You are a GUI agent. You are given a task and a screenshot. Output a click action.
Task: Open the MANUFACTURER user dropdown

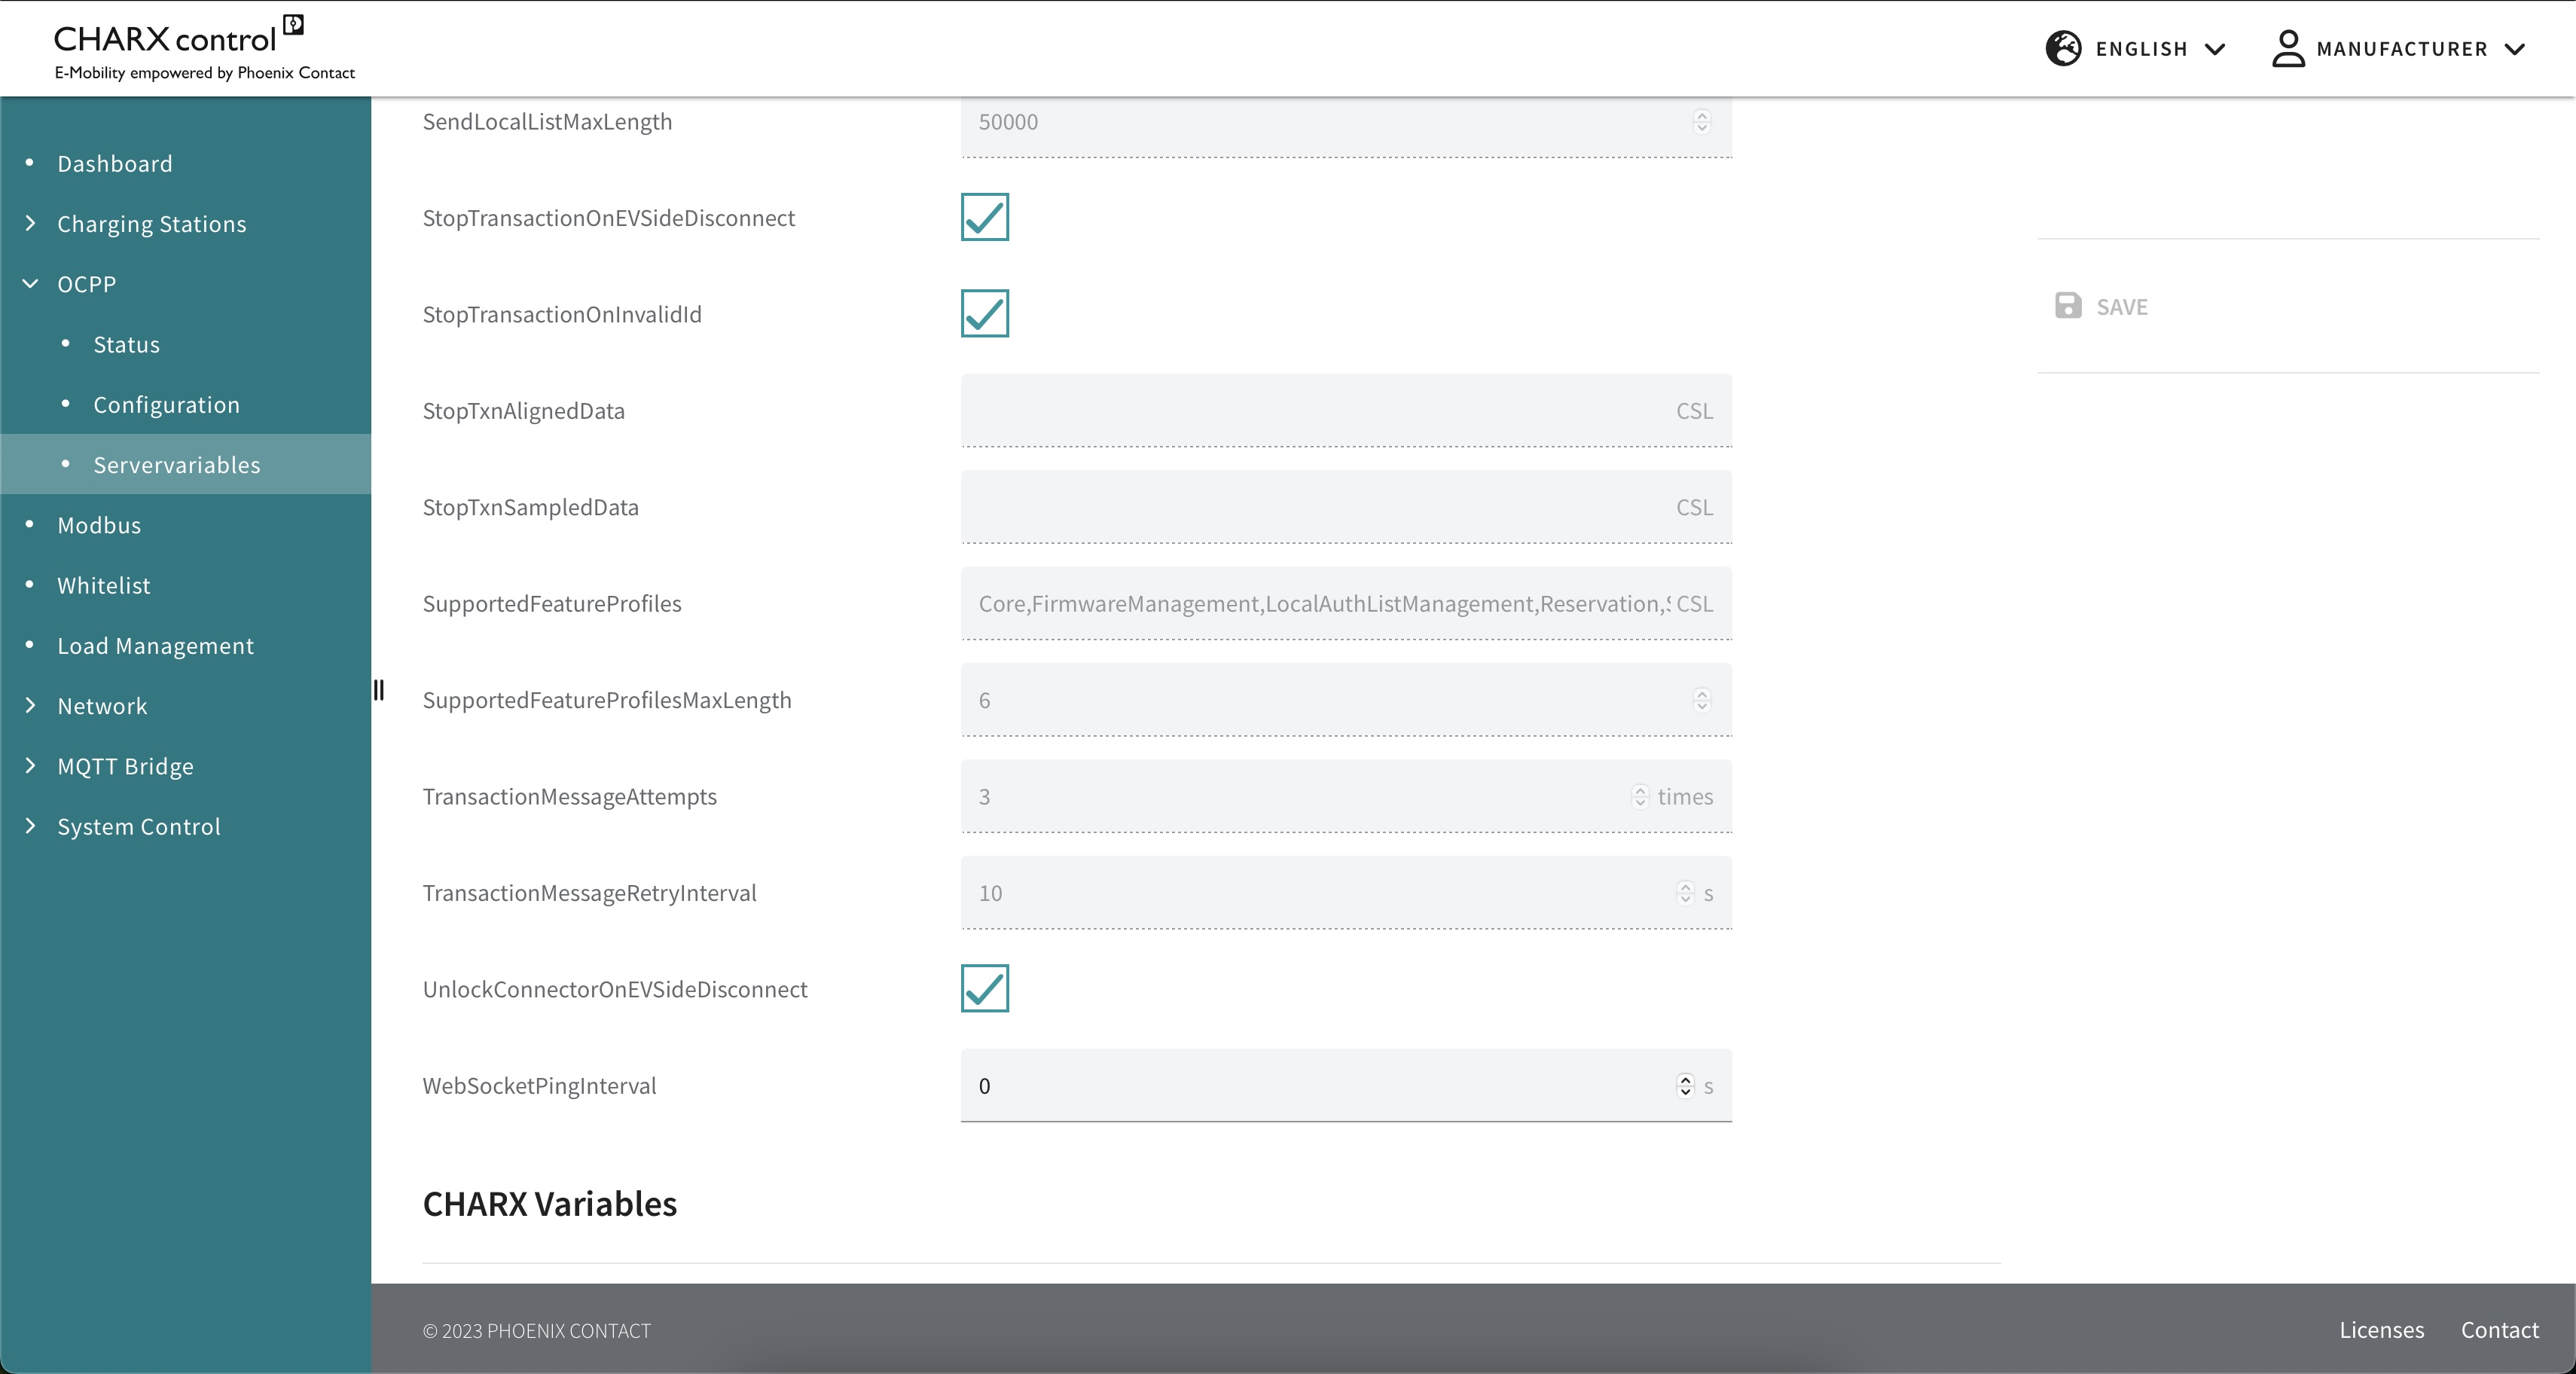(2399, 48)
